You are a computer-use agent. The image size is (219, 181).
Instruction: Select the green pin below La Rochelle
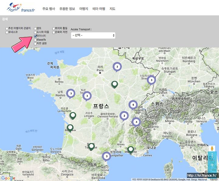[x=73, y=116]
